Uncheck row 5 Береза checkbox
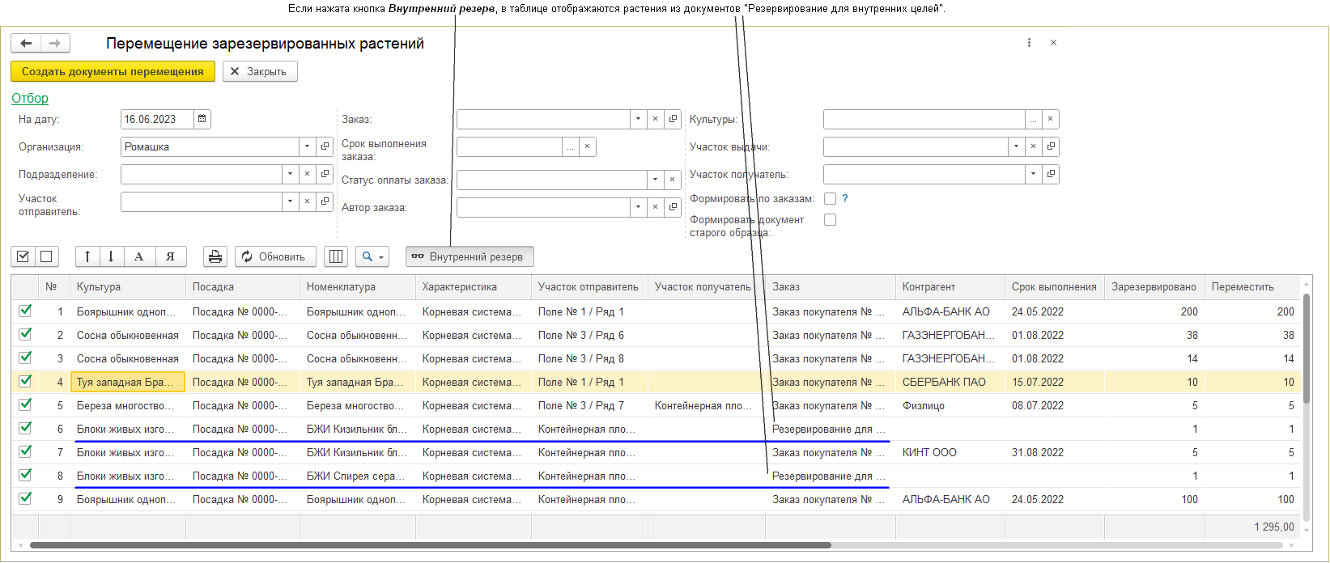 [25, 404]
